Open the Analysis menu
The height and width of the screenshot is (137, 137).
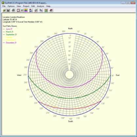[x=40, y=6]
